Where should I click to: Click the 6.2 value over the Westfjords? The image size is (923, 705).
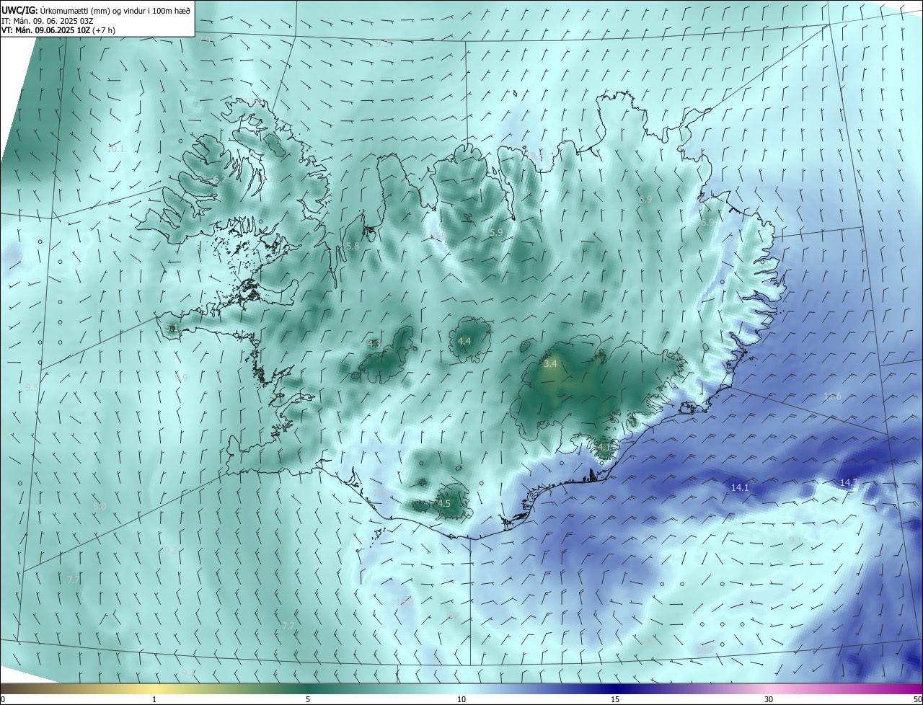(x=220, y=179)
